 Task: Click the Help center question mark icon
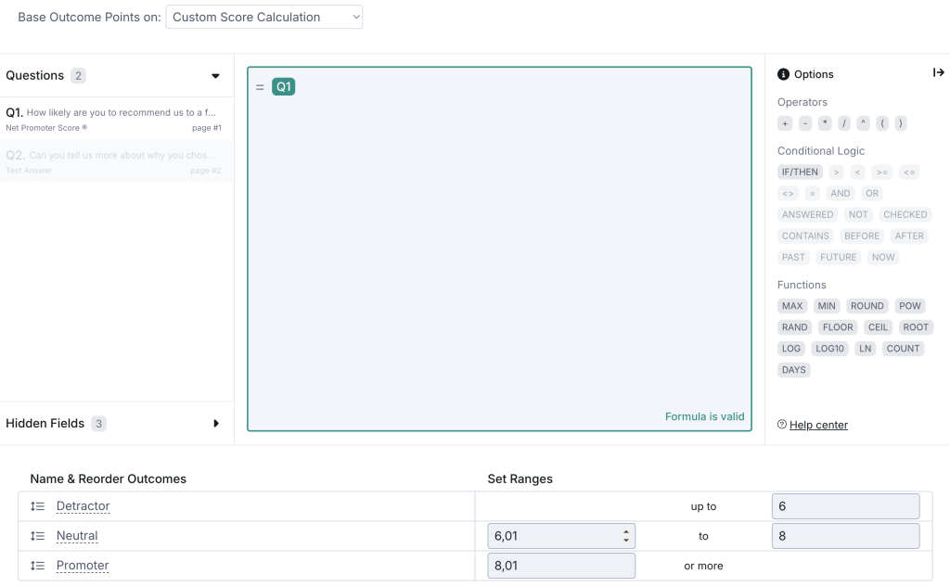pyautogui.click(x=782, y=425)
